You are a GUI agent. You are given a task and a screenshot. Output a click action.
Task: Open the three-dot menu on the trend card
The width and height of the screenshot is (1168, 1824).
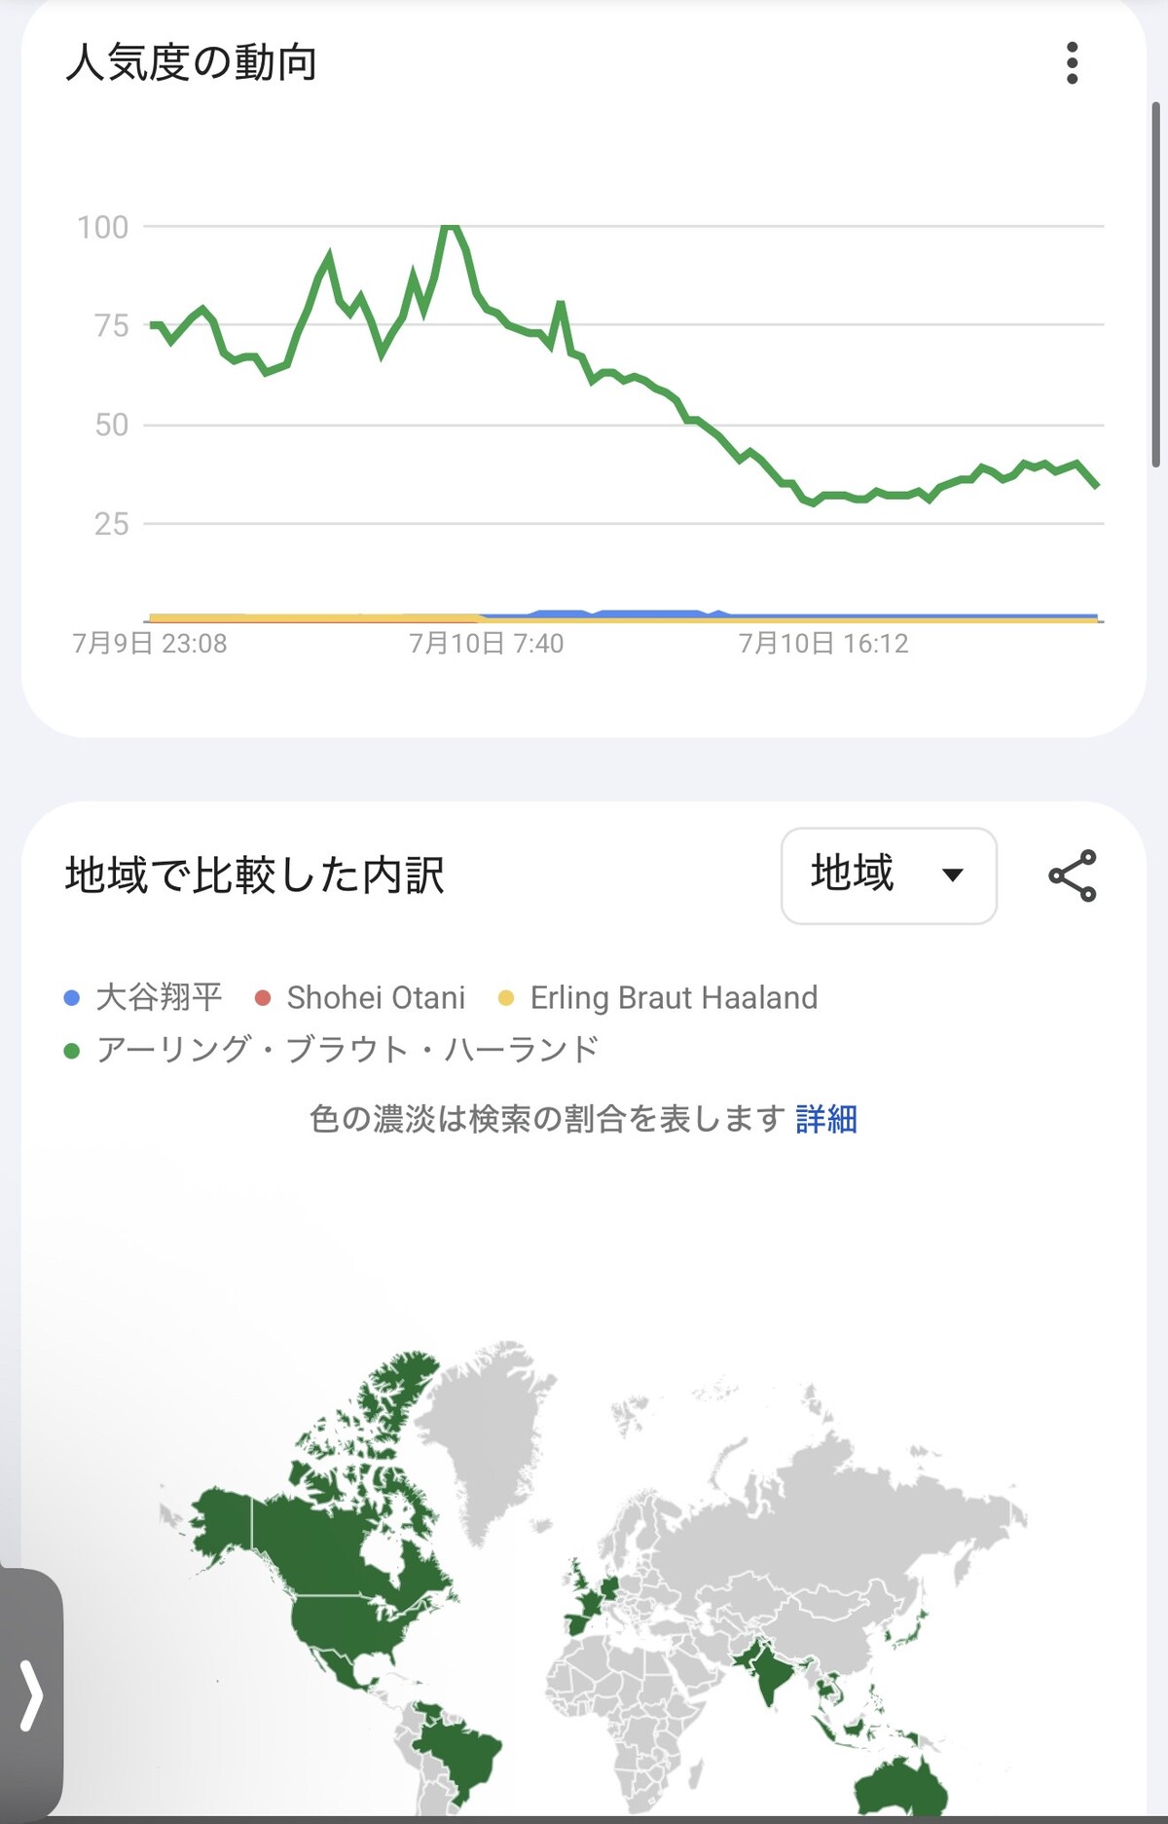[1072, 63]
